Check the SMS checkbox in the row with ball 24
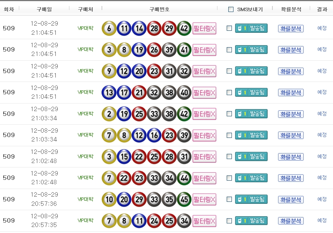This screenshot has height=233, width=333. tap(229, 221)
